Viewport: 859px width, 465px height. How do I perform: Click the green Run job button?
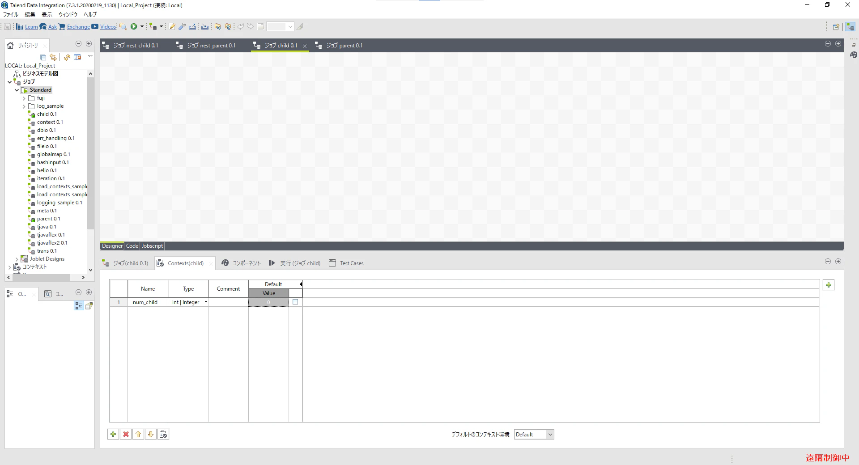(134, 27)
